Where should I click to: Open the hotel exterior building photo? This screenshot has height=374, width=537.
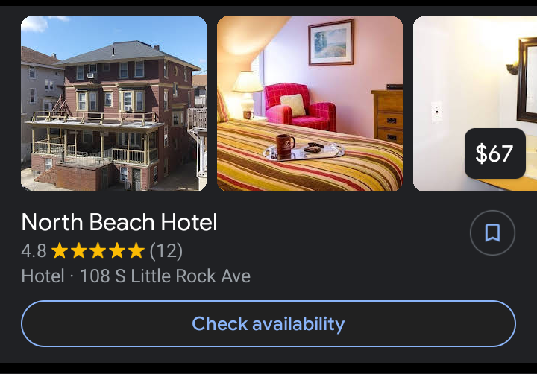click(x=113, y=104)
